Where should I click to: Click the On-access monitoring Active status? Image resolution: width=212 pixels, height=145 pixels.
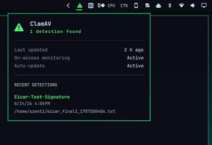135,58
